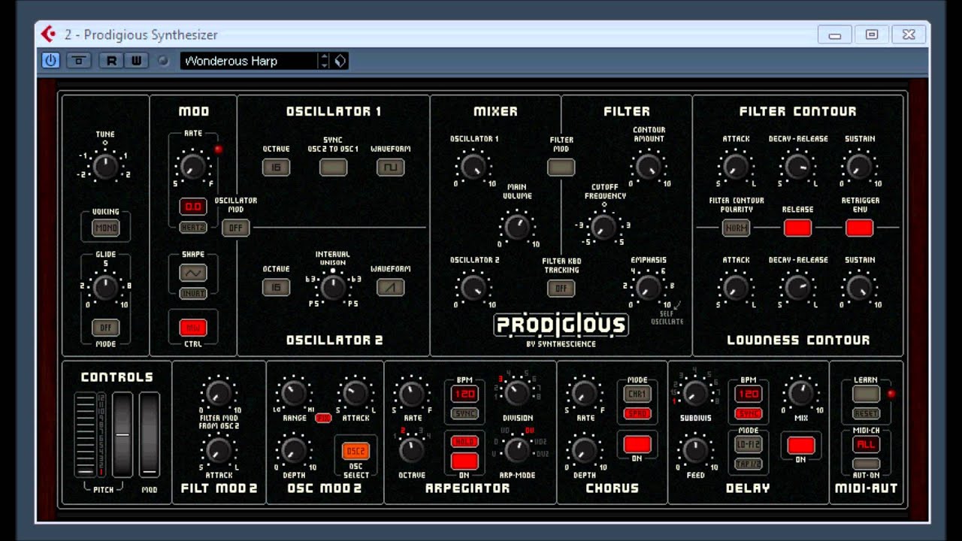The width and height of the screenshot is (962, 541).
Task: Enable the R read automation button
Action: click(111, 61)
